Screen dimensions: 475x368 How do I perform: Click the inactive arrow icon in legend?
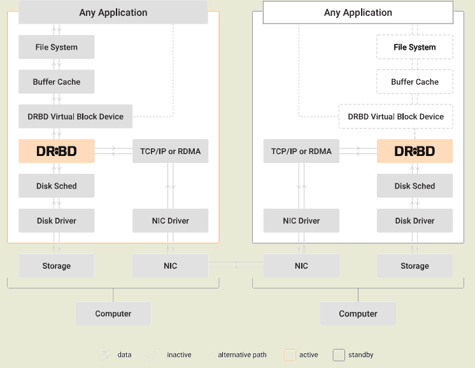tap(155, 355)
